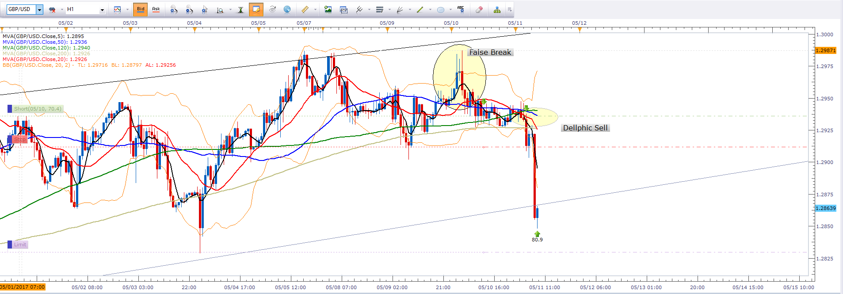Select the ellipse shape tool
This screenshot has width=843, height=294.
pos(440,9)
